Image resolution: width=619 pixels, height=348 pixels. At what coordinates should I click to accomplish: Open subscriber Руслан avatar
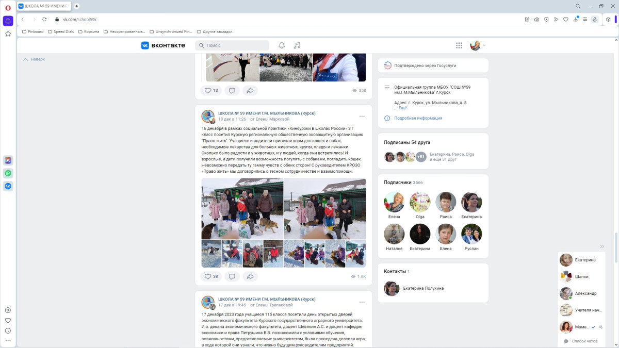pos(471,234)
